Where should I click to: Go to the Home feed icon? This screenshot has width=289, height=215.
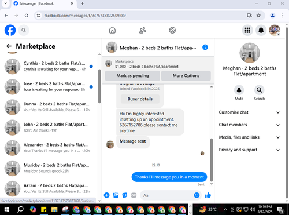click(112, 30)
